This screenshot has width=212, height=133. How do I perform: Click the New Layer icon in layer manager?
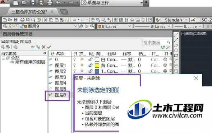[33, 47]
